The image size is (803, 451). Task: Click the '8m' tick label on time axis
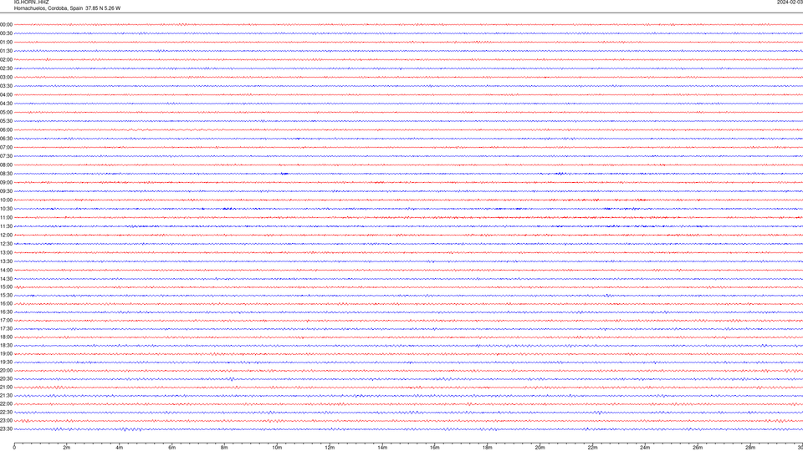pyautogui.click(x=224, y=448)
